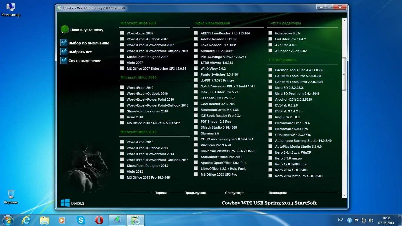The image size is (402, 226).
Task: Check the Punto Switcher checkbox
Action: pos(196,74)
